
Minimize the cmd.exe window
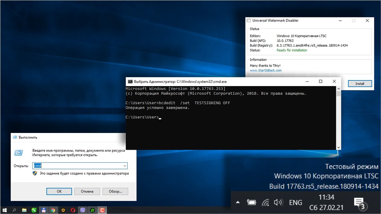307,81
